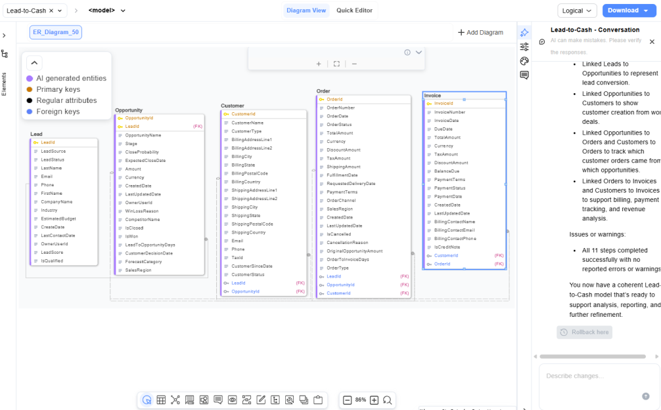Click the copy layers icon
Screen dimensions: 661x410
click(304, 400)
